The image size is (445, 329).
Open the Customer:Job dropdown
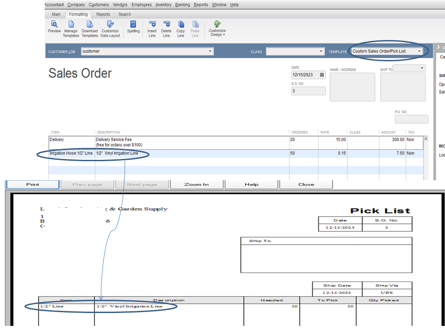tap(210, 51)
